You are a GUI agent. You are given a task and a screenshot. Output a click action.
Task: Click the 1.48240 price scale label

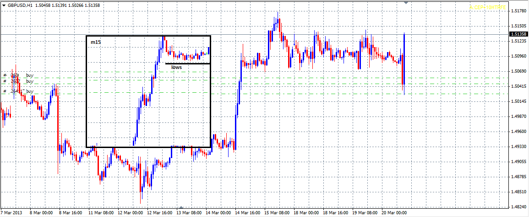(517, 206)
